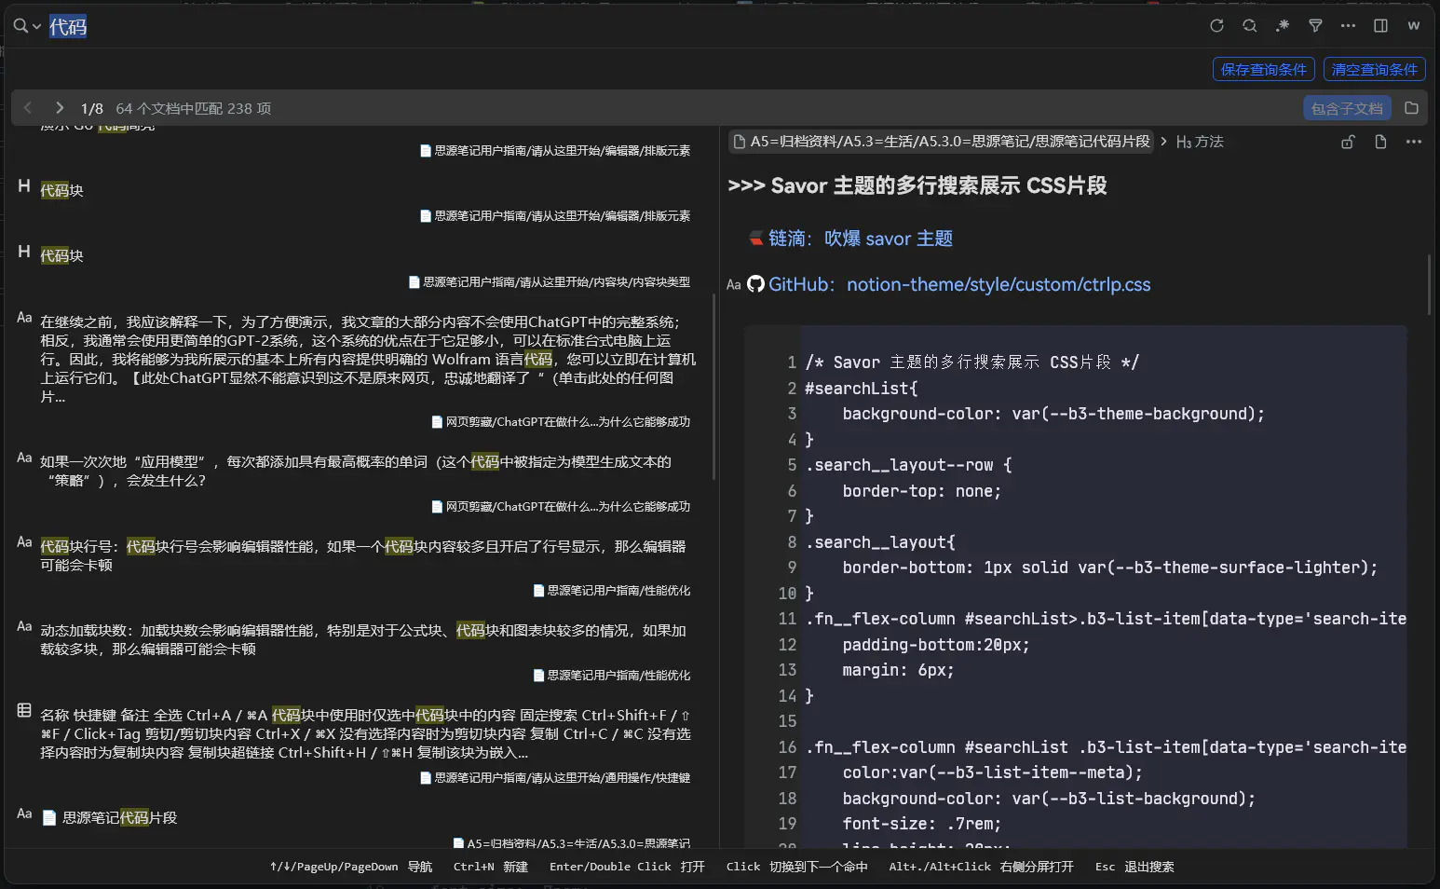The image size is (1440, 889).
Task: Open the search history dropdown arrow
Action: 36,27
